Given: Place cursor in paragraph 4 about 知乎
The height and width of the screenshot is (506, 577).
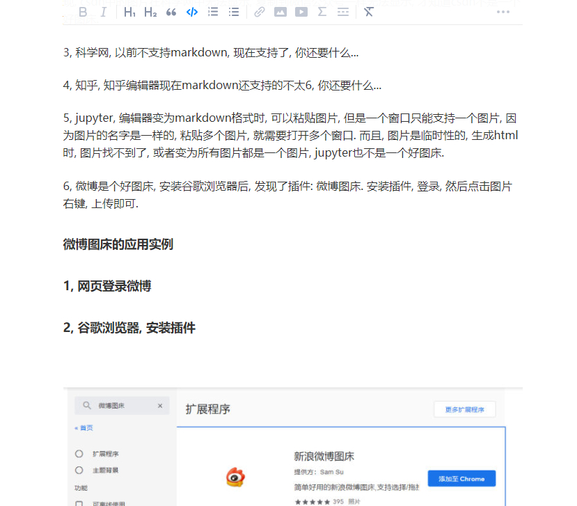Looking at the screenshot, I should (222, 86).
